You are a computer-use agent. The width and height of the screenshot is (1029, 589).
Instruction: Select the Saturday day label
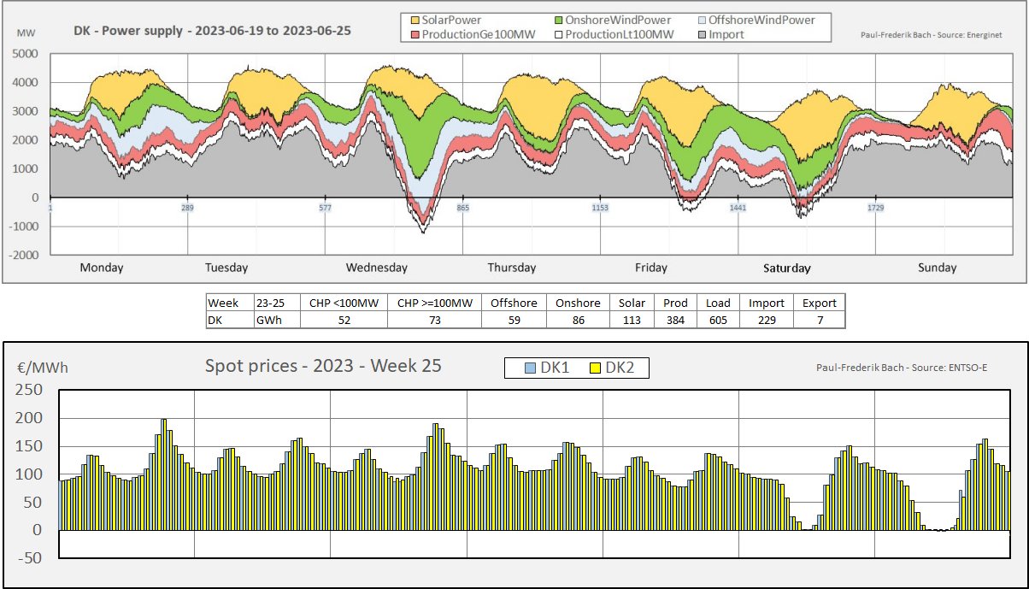click(x=786, y=268)
